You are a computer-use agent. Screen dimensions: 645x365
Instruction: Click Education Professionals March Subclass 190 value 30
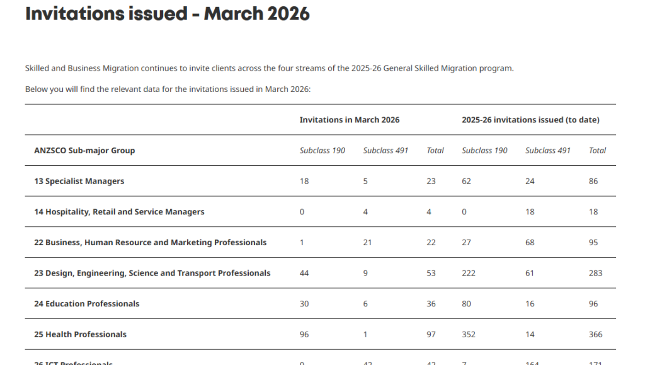[x=304, y=304]
